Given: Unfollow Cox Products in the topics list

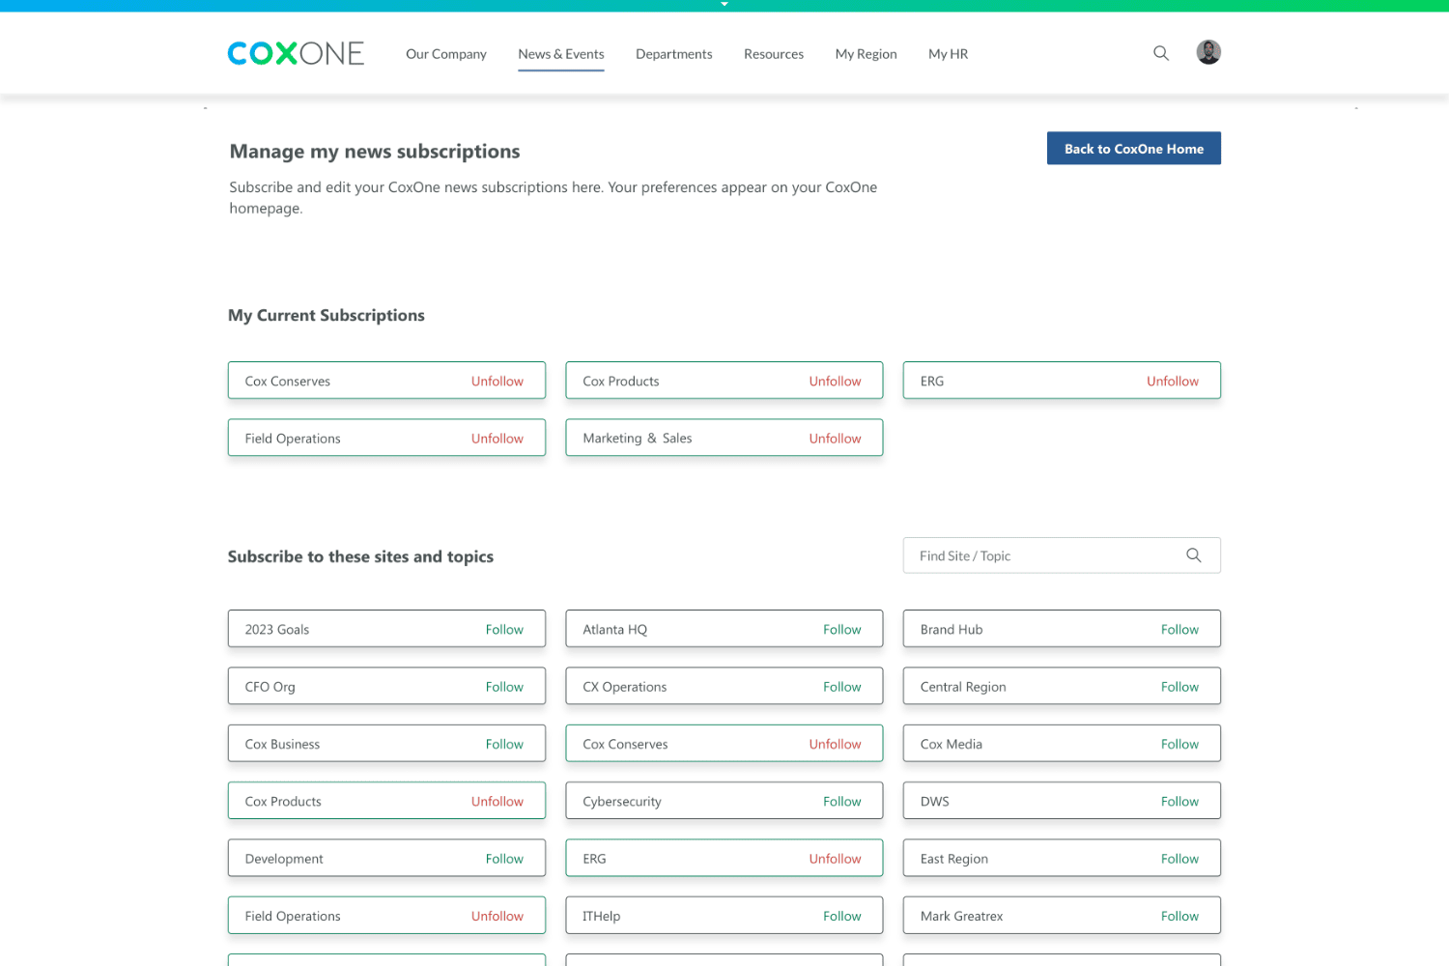Looking at the screenshot, I should coord(497,802).
